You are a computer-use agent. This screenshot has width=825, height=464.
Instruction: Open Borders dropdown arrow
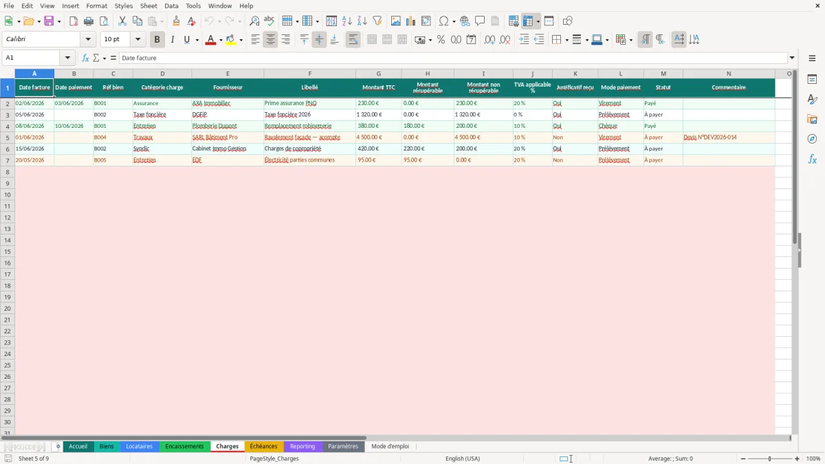(566, 41)
